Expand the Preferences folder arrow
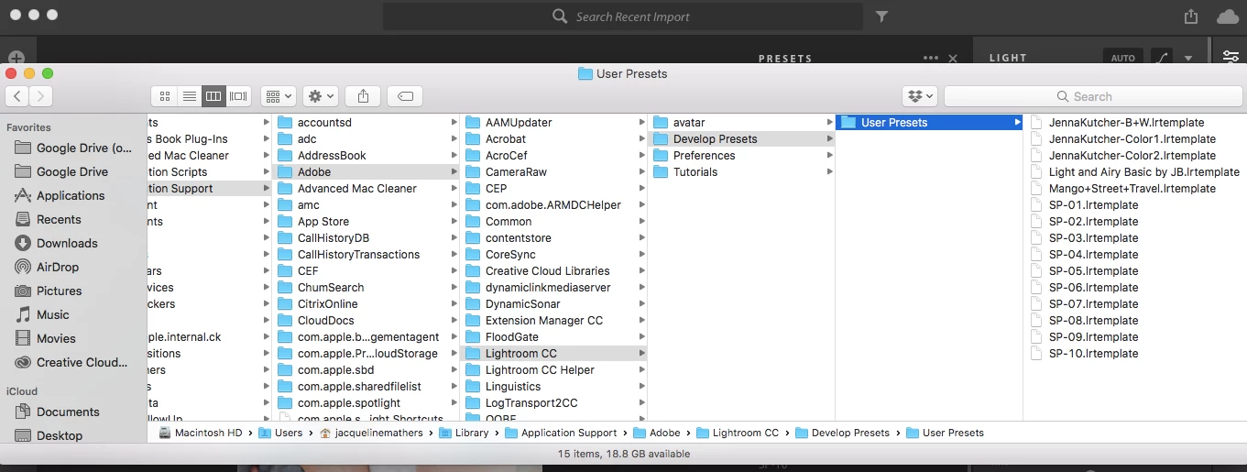The height and width of the screenshot is (472, 1247). (829, 155)
